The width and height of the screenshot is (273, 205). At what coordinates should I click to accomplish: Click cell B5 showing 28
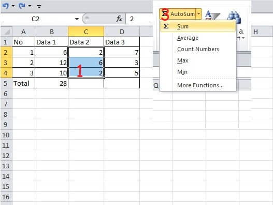pyautogui.click(x=51, y=83)
